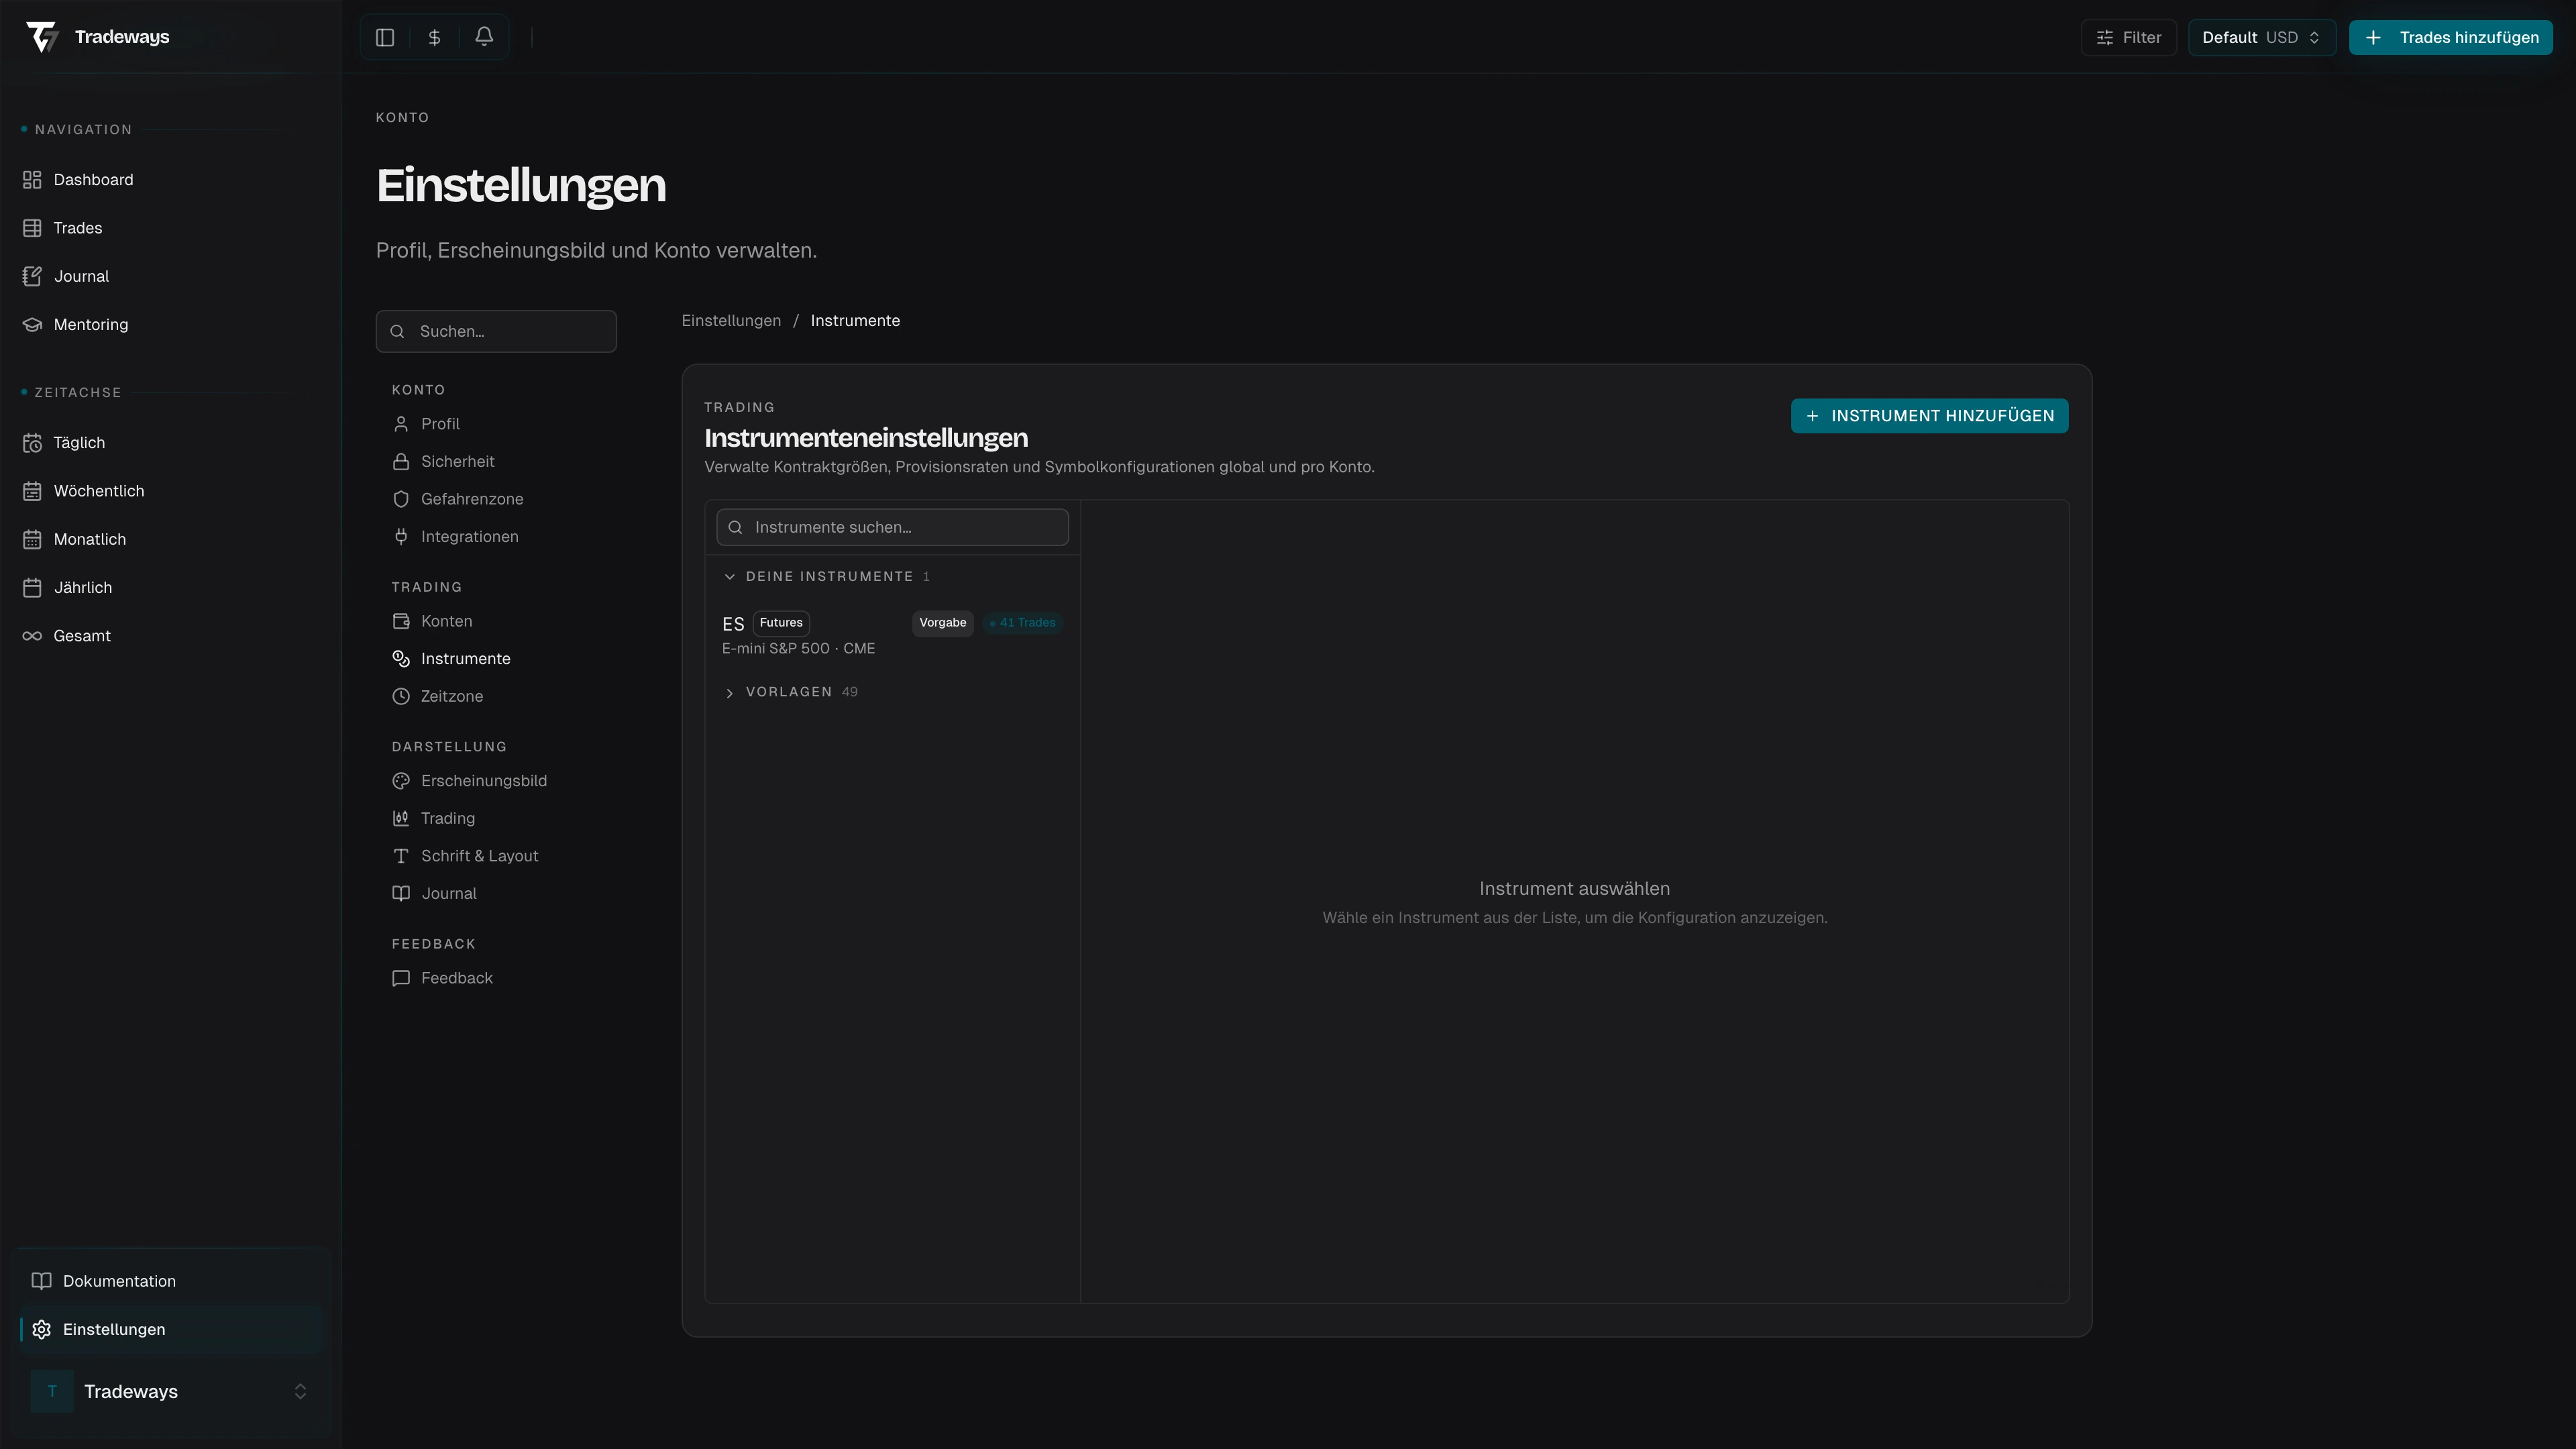Go to Mentoring in sidebar
Image resolution: width=2576 pixels, height=1449 pixels.
[90, 325]
